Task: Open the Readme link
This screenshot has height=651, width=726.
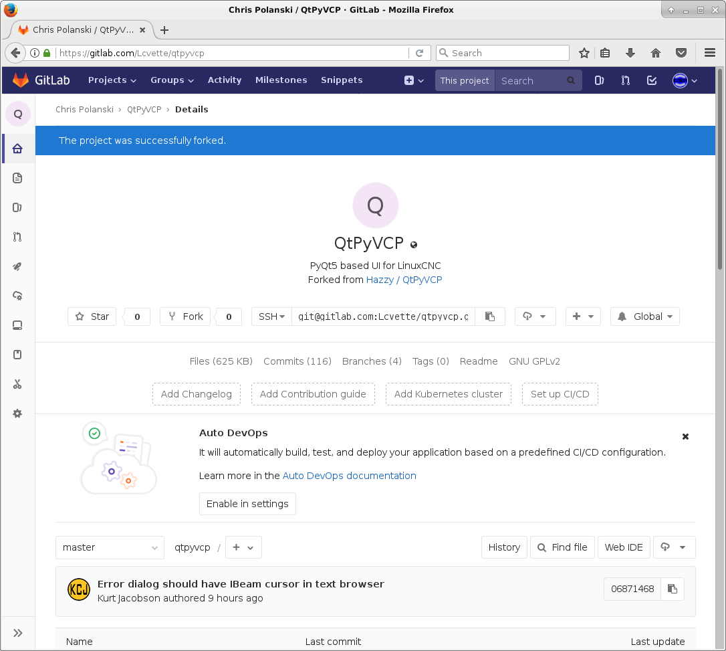Action: [x=479, y=361]
